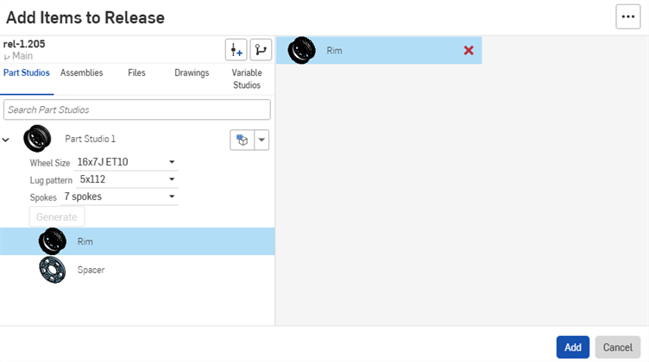This screenshot has height=362, width=649.
Task: Open the Variable Studios tab
Action: coord(247,78)
